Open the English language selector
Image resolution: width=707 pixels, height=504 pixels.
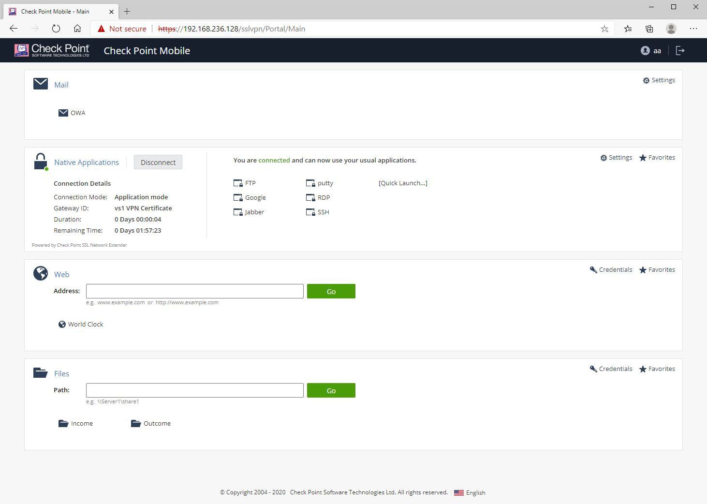[475, 492]
